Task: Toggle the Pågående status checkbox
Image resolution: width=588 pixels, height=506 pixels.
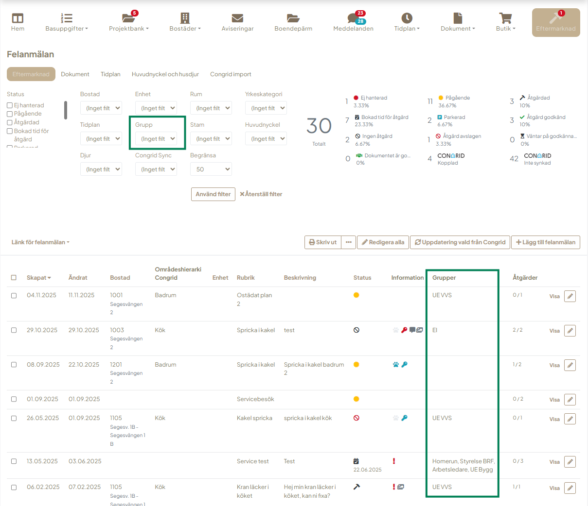Action: pos(10,114)
